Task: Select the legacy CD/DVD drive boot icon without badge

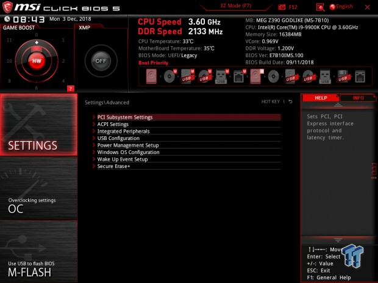Action: tap(273, 77)
